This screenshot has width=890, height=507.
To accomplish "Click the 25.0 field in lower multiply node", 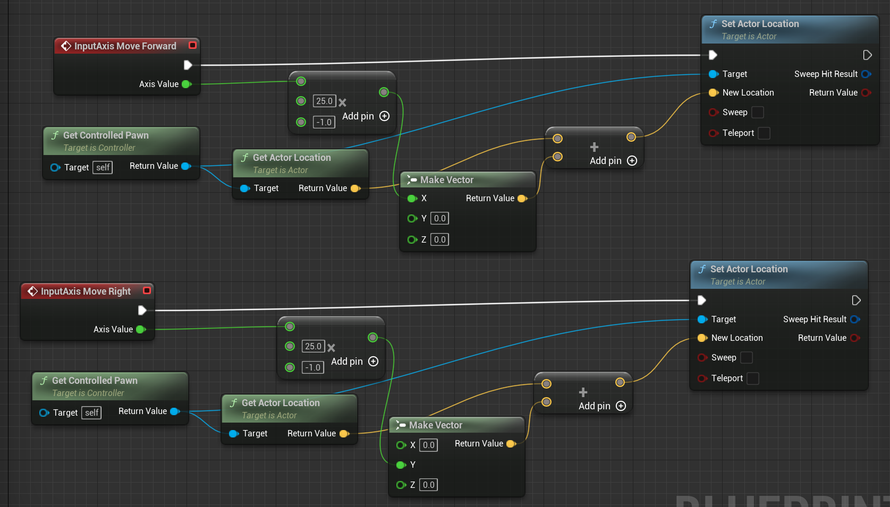I will (x=313, y=346).
